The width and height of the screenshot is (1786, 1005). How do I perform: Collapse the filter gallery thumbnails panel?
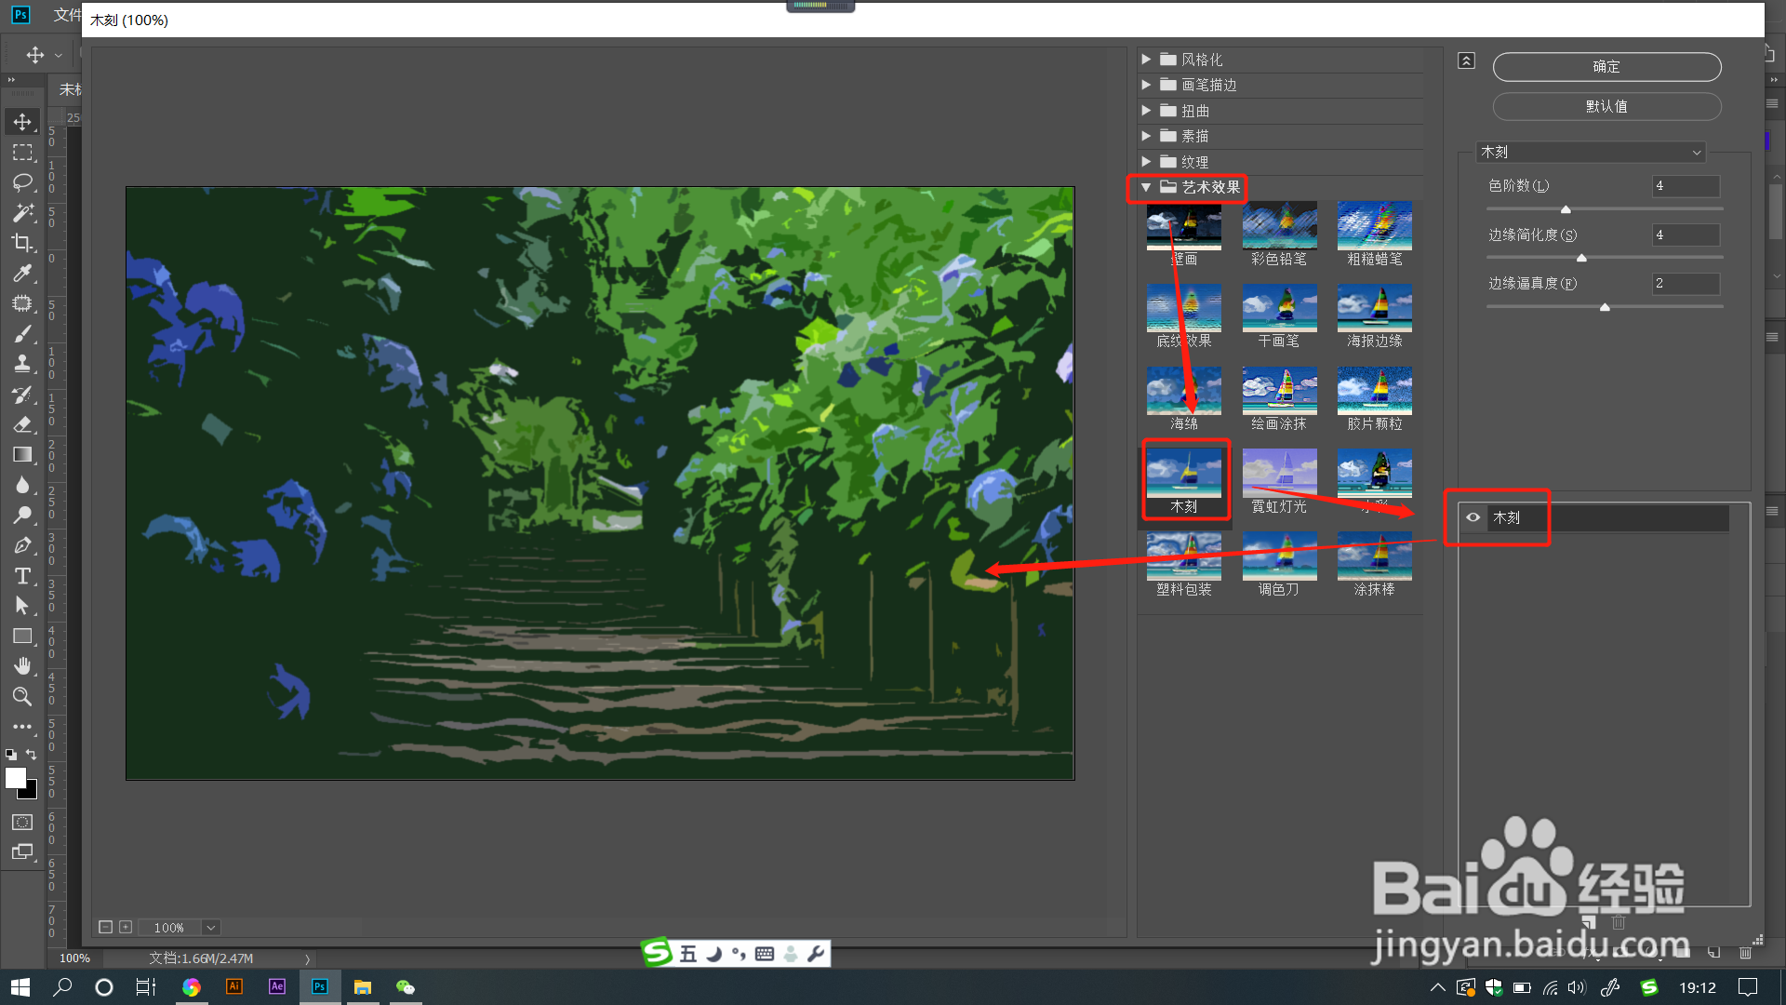pos(1466,60)
